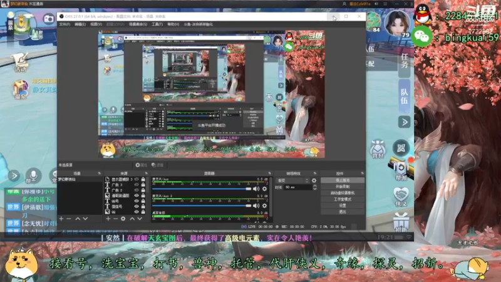
Task: Adjust the second mixer channel volume slider
Action: point(202,206)
